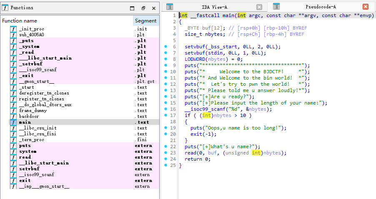Click the IDA View-A tab icon
Viewport: 376px width, 199px height.
169,7
